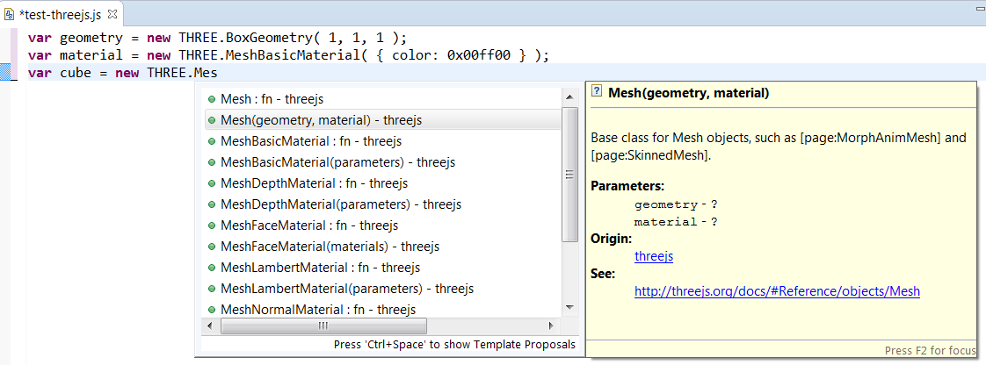Click green dot icon beside Mesh(geometry, material)
Screen dimensions: 986x365
pos(211,120)
